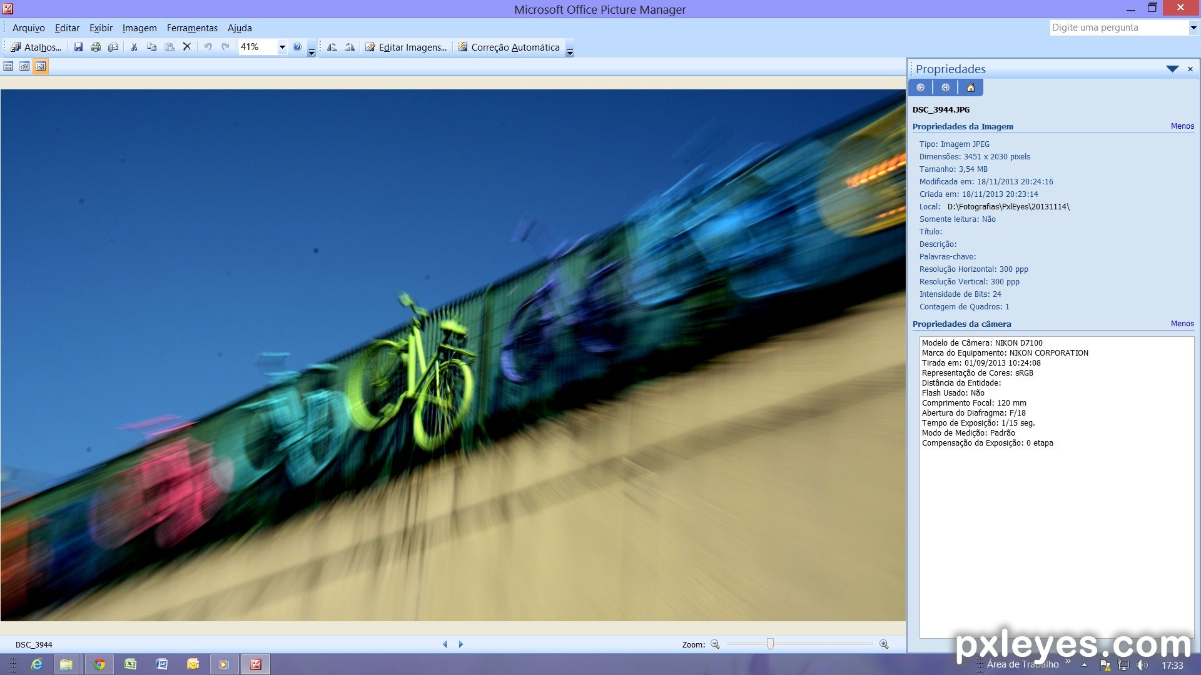Open the Propriedades task pane dropdown triangle
The width and height of the screenshot is (1201, 675).
[x=1172, y=69]
